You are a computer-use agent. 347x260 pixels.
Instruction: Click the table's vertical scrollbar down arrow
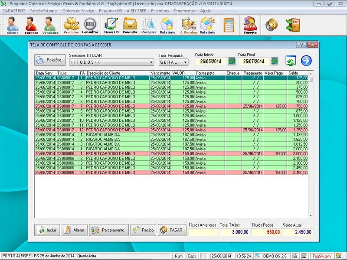point(311,215)
